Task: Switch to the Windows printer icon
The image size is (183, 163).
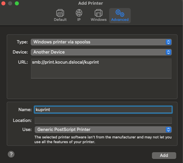Action: pos(98,13)
